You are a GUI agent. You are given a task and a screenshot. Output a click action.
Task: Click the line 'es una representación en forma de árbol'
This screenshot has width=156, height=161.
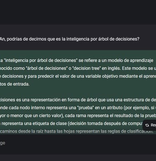coord(78,100)
